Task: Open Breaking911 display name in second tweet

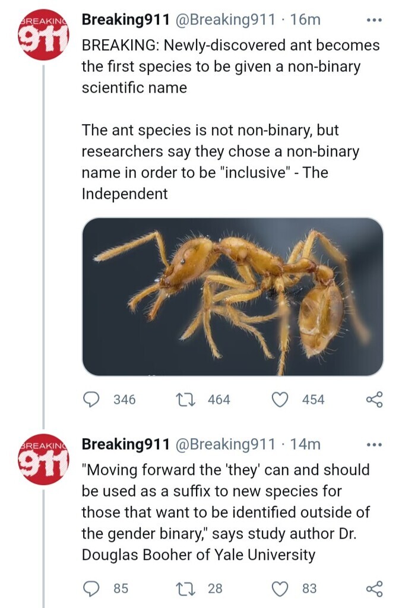Action: tap(125, 444)
